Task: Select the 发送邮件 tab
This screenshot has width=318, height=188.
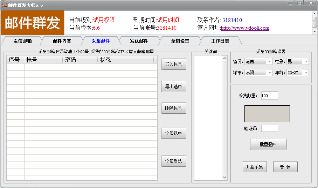Action: [139, 41]
